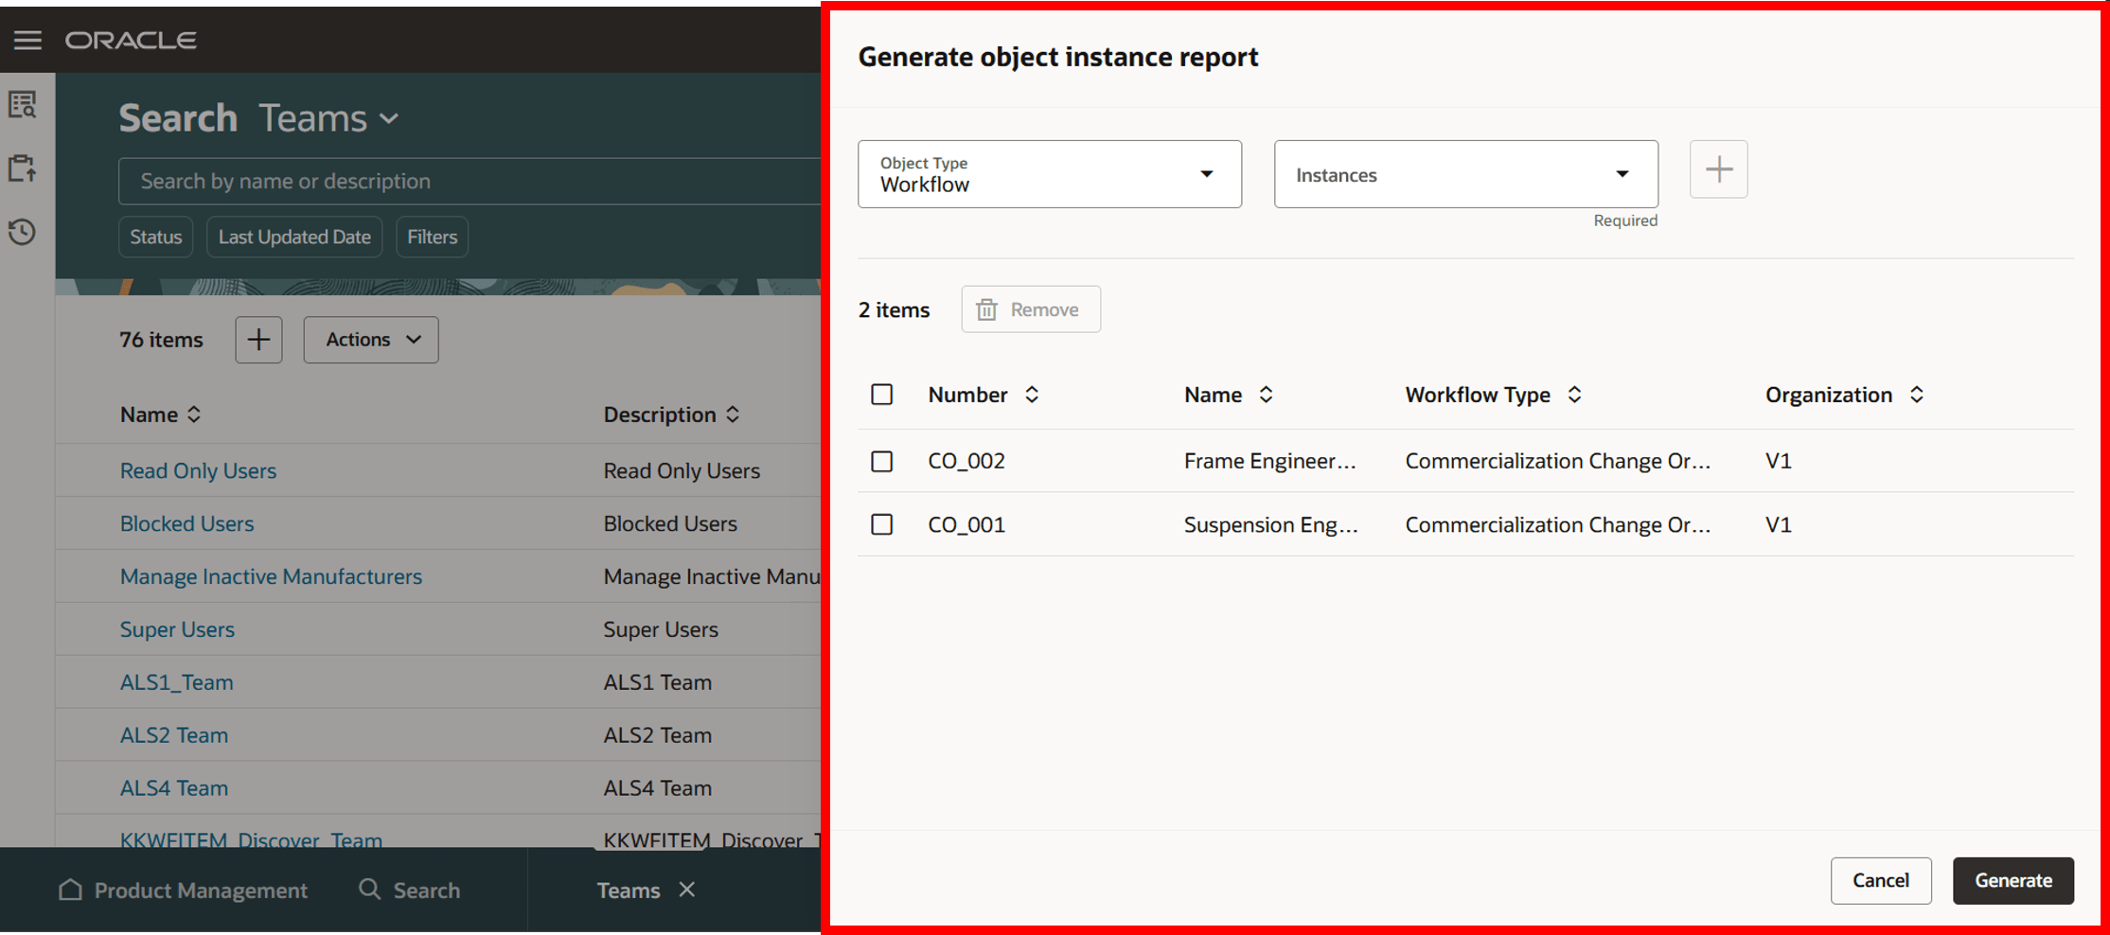
Task: View recent history via clock icon
Action: pos(22,232)
